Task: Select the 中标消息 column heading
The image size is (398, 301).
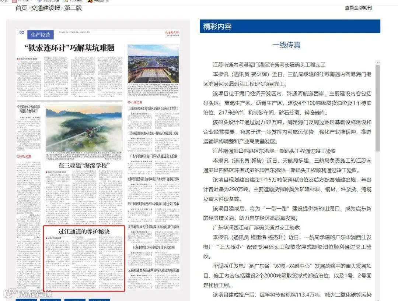Action: click(24, 156)
